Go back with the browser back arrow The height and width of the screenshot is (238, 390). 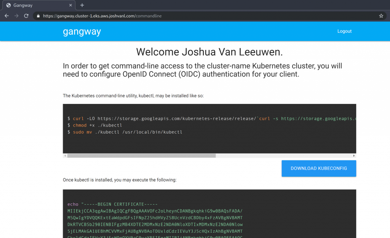pos(7,16)
